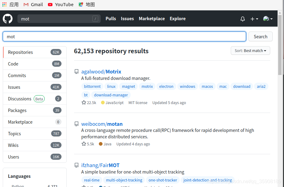Select Issues filter in sidebar
The image size is (284, 187).
(35, 87)
